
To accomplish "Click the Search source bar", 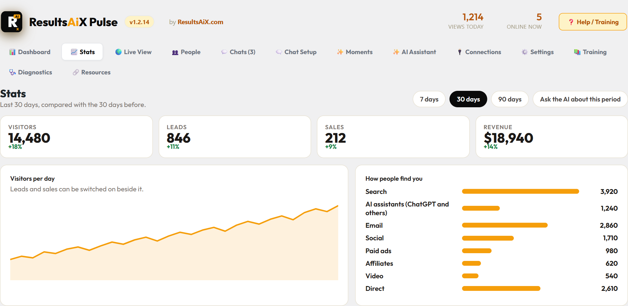I will [521, 191].
